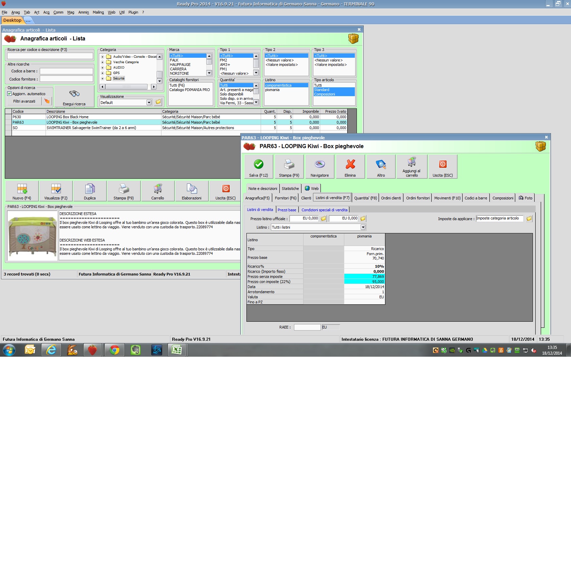571x568 pixels.
Task: Click the Codice a barre input field
Action: [x=66, y=71]
